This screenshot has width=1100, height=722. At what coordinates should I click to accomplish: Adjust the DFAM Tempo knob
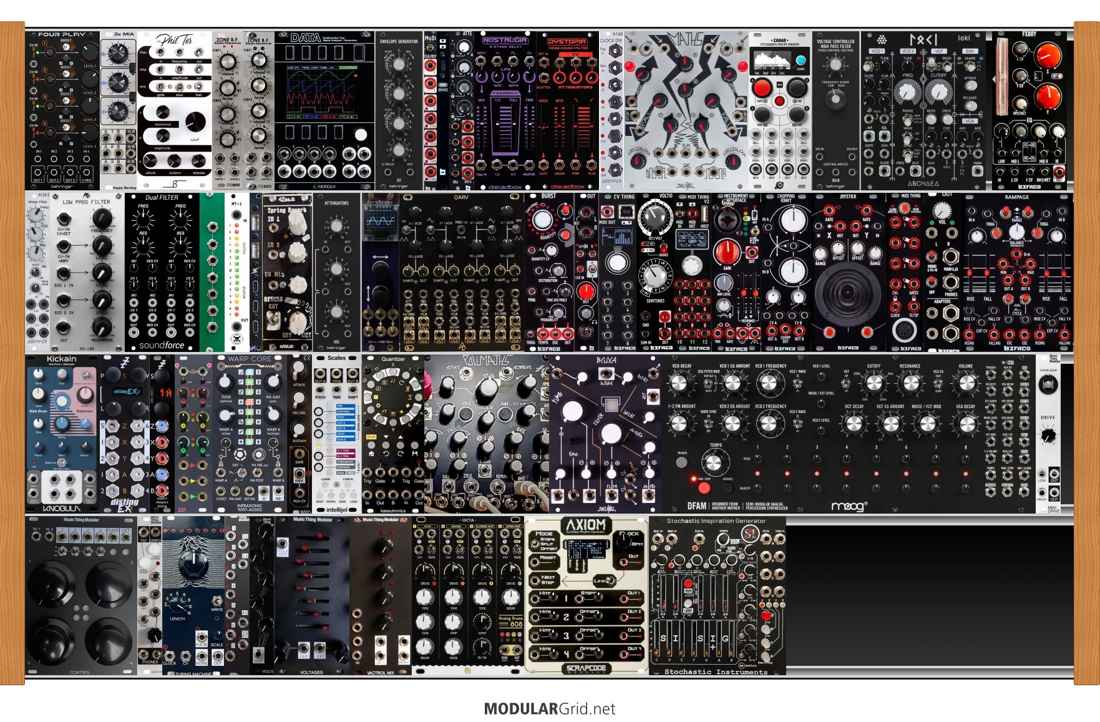pyautogui.click(x=716, y=462)
